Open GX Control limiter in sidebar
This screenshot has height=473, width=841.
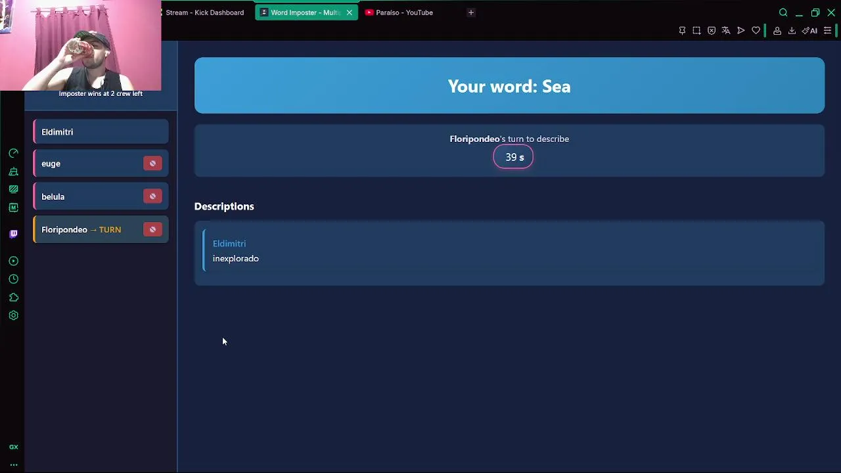pyautogui.click(x=13, y=153)
